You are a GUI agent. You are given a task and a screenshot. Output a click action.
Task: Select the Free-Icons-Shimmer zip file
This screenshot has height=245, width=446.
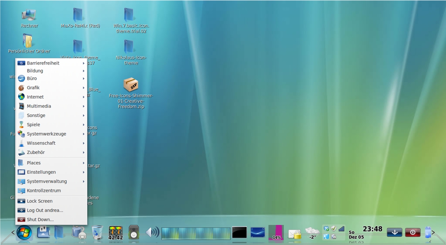click(x=131, y=93)
